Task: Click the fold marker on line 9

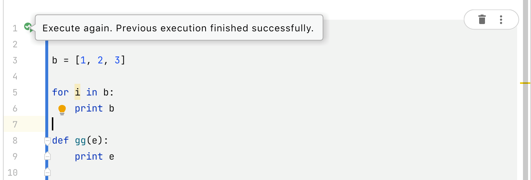Action: [47, 156]
